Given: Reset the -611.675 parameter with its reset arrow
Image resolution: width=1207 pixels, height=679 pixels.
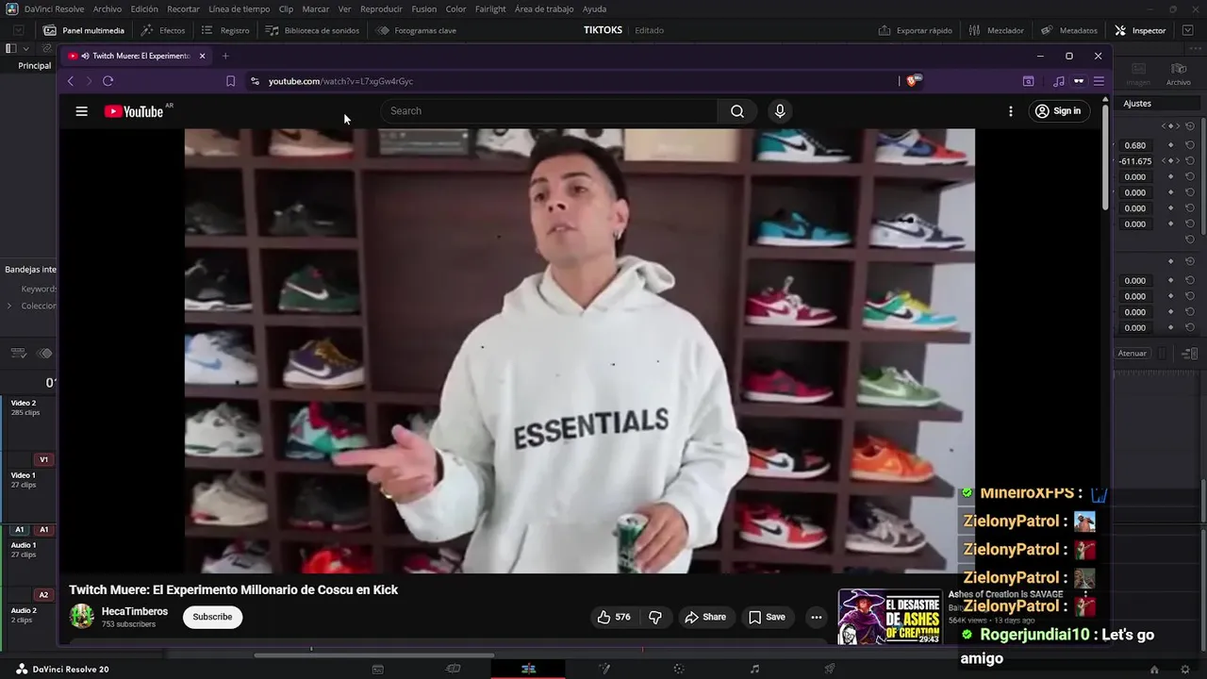Looking at the screenshot, I should click(1190, 161).
